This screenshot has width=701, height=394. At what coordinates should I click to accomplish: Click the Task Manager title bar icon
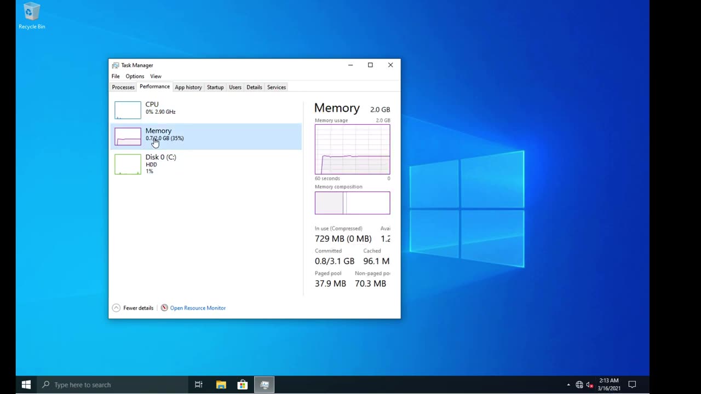[x=116, y=65]
